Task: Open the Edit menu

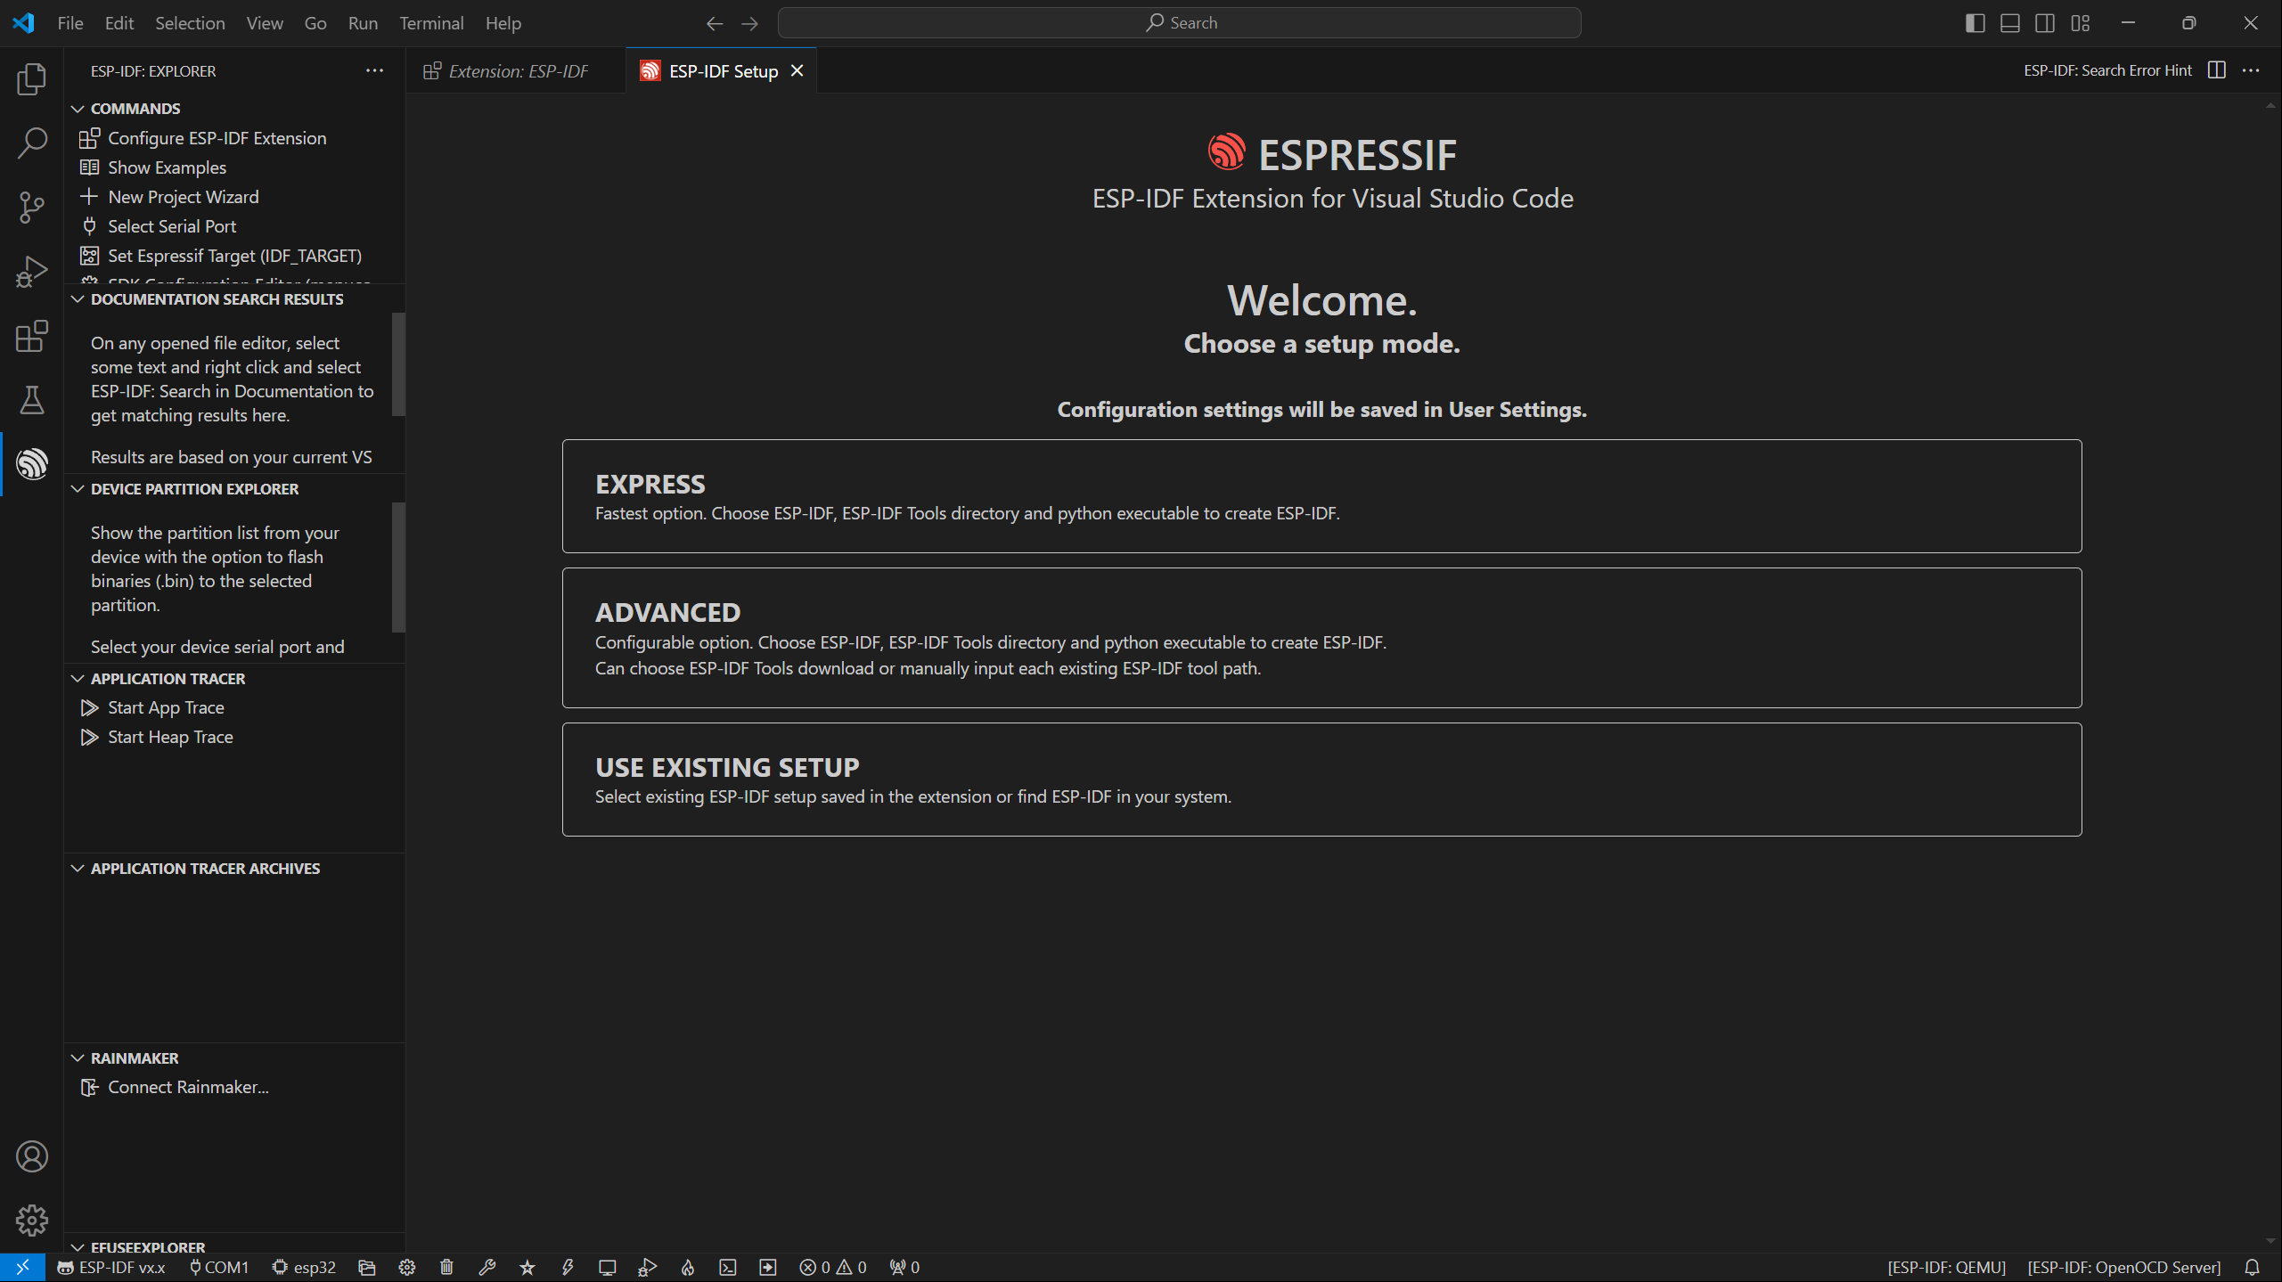Action: [x=119, y=23]
